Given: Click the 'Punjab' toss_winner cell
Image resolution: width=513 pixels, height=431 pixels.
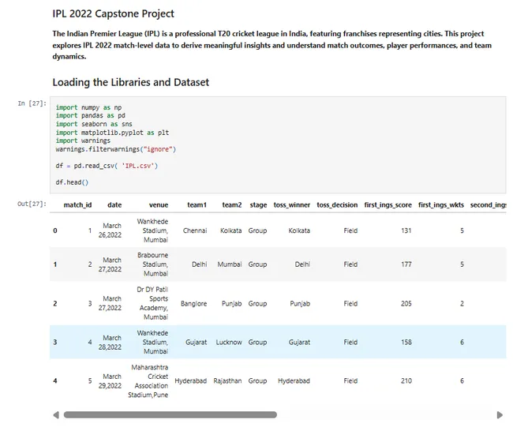Looking at the screenshot, I should (300, 304).
